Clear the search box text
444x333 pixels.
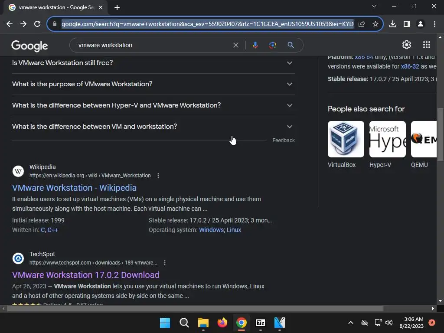235,45
